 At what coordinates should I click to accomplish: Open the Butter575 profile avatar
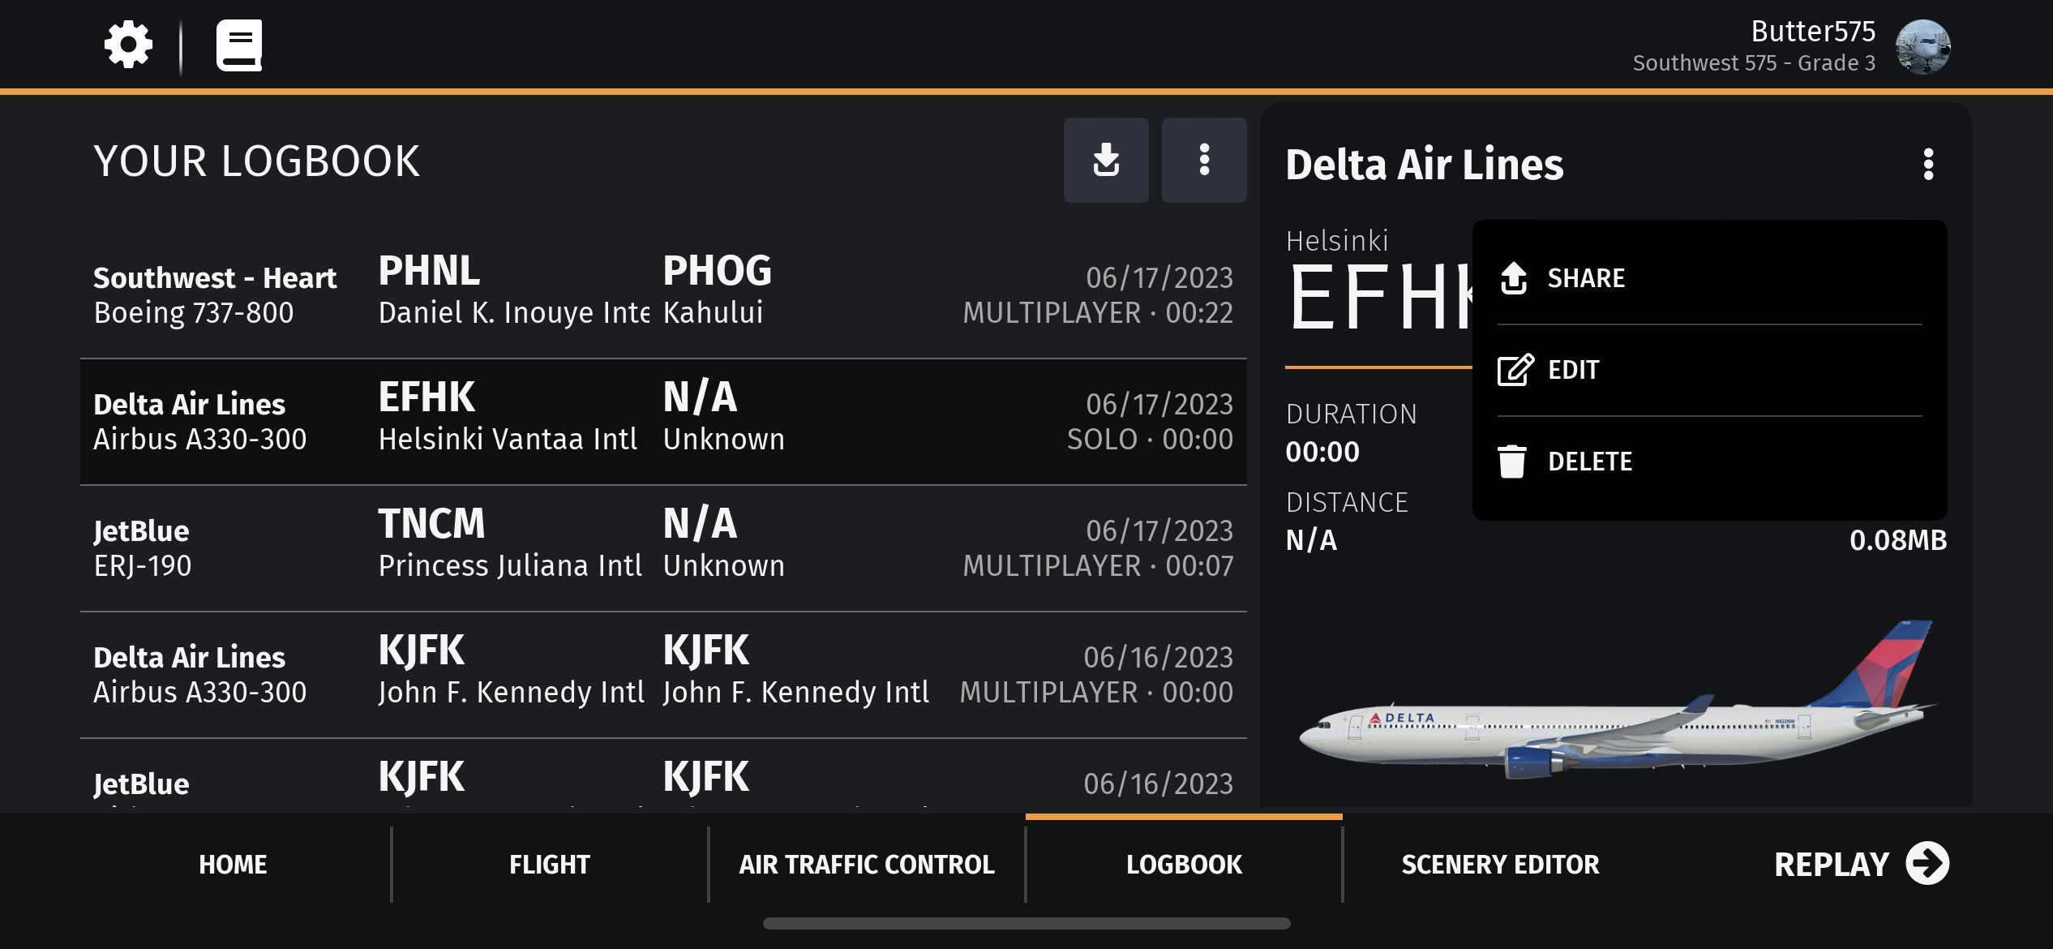pos(1922,46)
